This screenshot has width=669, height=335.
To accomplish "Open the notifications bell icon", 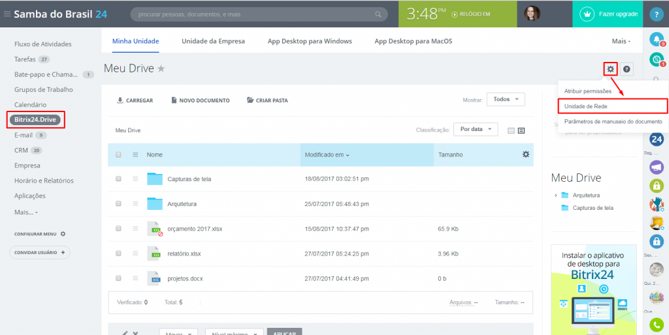I will (x=656, y=39).
